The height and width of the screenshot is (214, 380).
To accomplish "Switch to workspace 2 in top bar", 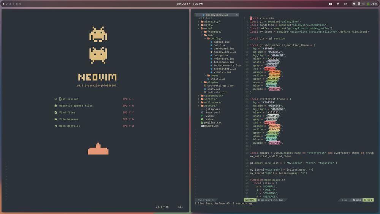I will 7,4.
